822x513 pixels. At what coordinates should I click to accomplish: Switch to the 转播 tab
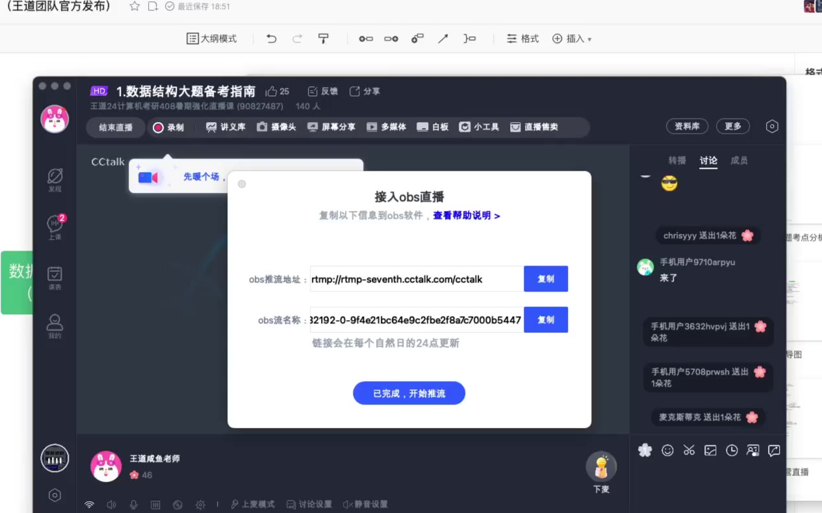pyautogui.click(x=677, y=160)
